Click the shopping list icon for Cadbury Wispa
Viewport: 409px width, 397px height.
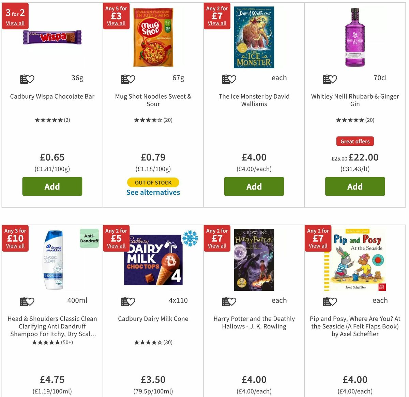tap(24, 79)
